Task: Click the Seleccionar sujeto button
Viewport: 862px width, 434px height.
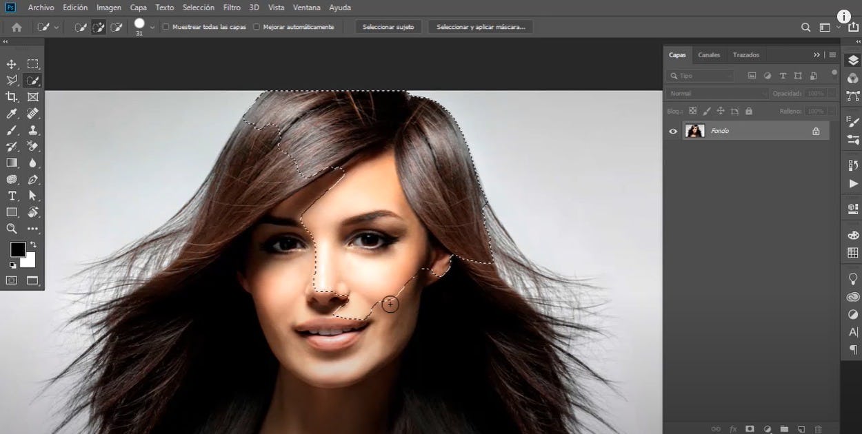Action: point(388,27)
